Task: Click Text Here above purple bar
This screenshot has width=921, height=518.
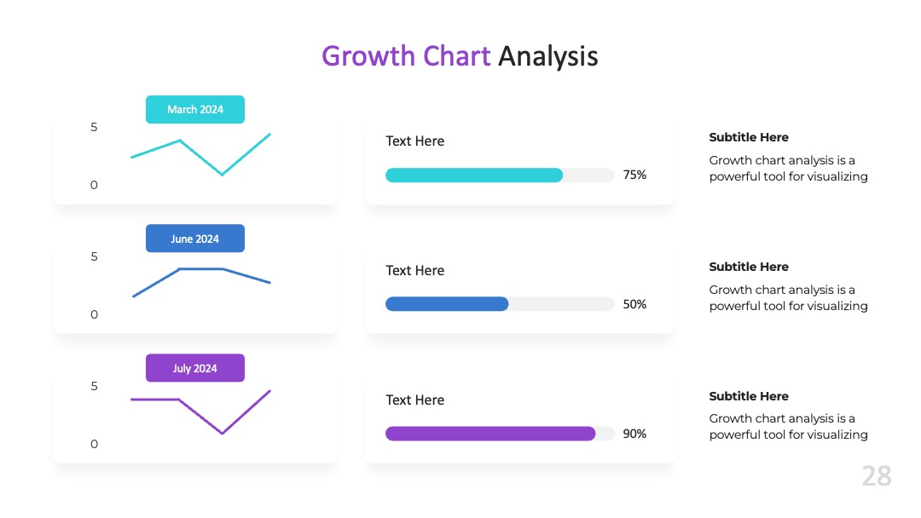Action: click(x=414, y=400)
